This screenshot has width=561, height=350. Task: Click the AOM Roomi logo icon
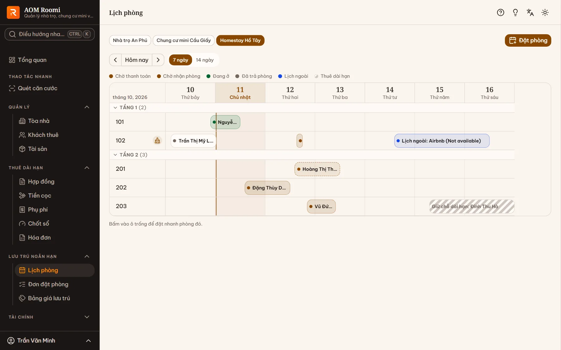(13, 12)
